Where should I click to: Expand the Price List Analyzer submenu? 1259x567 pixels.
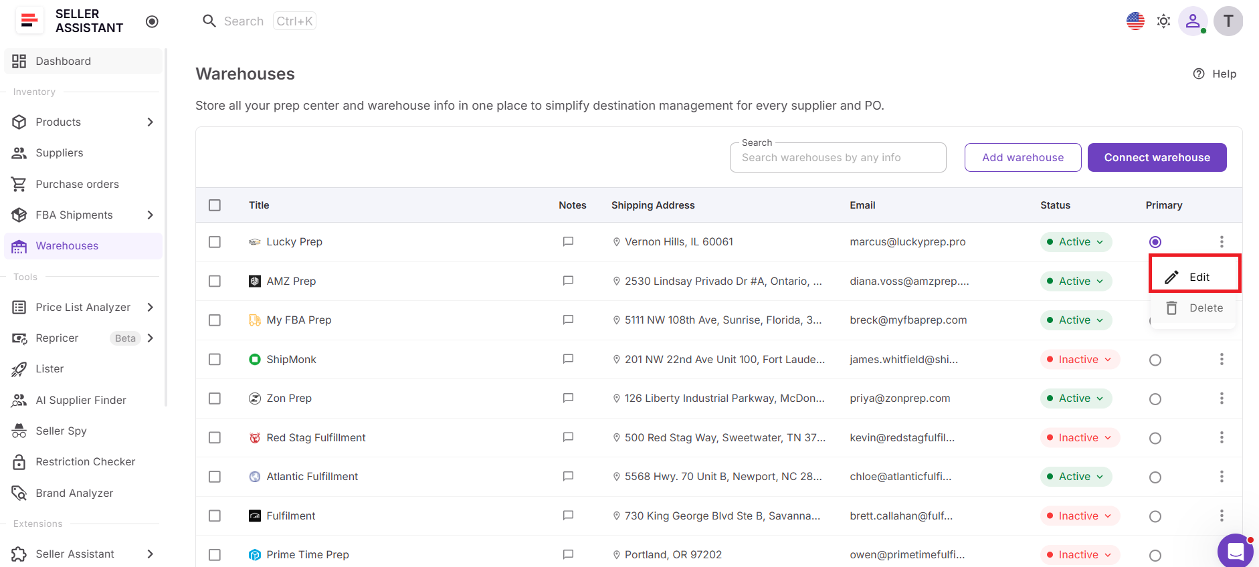151,308
